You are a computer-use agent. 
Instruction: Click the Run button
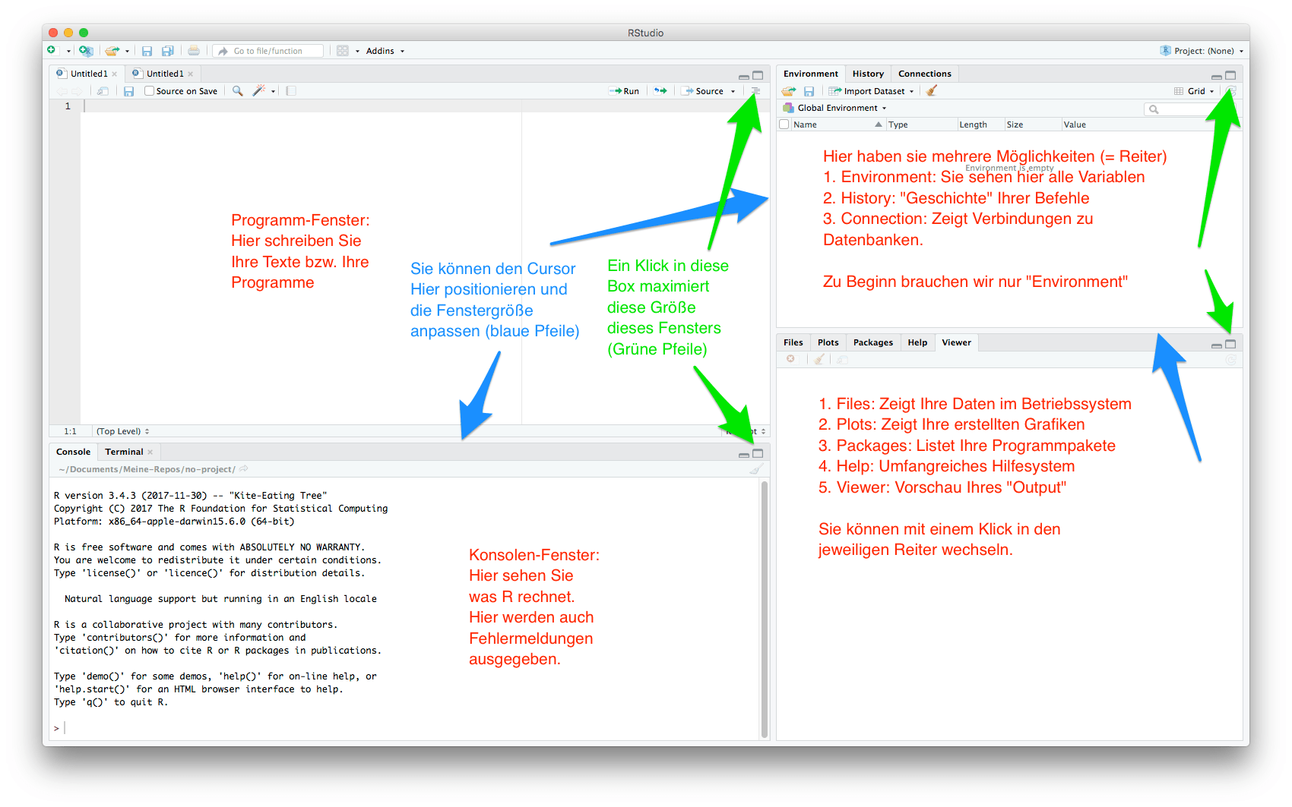point(625,91)
